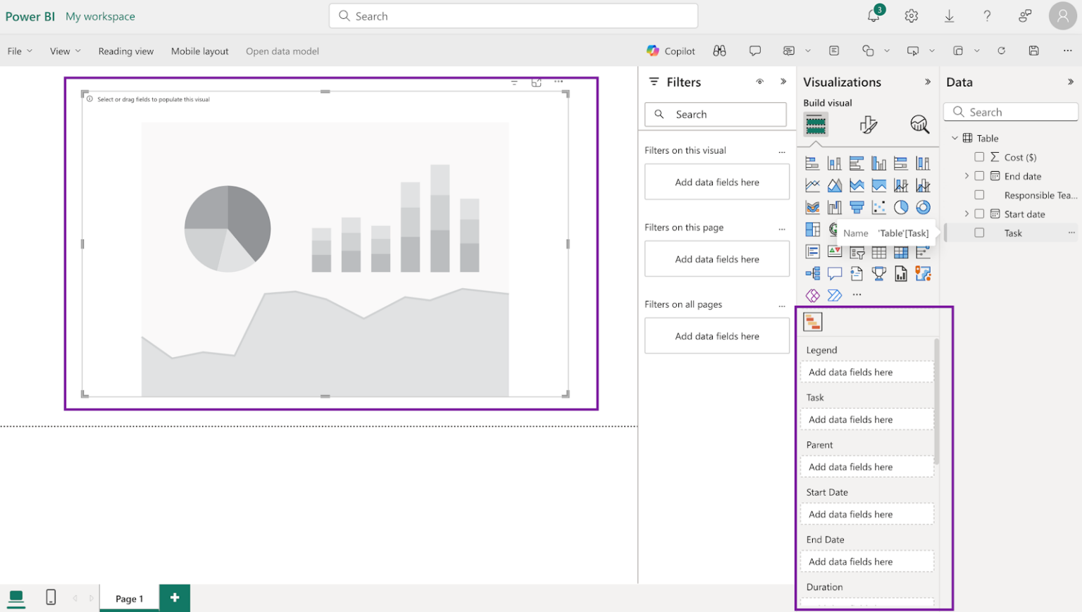
Task: Select the funnel chart visual icon
Action: (857, 207)
